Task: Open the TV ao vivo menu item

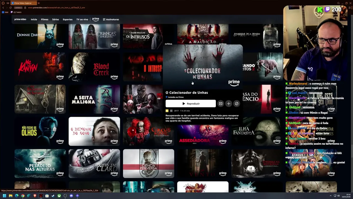Action: coord(82,19)
